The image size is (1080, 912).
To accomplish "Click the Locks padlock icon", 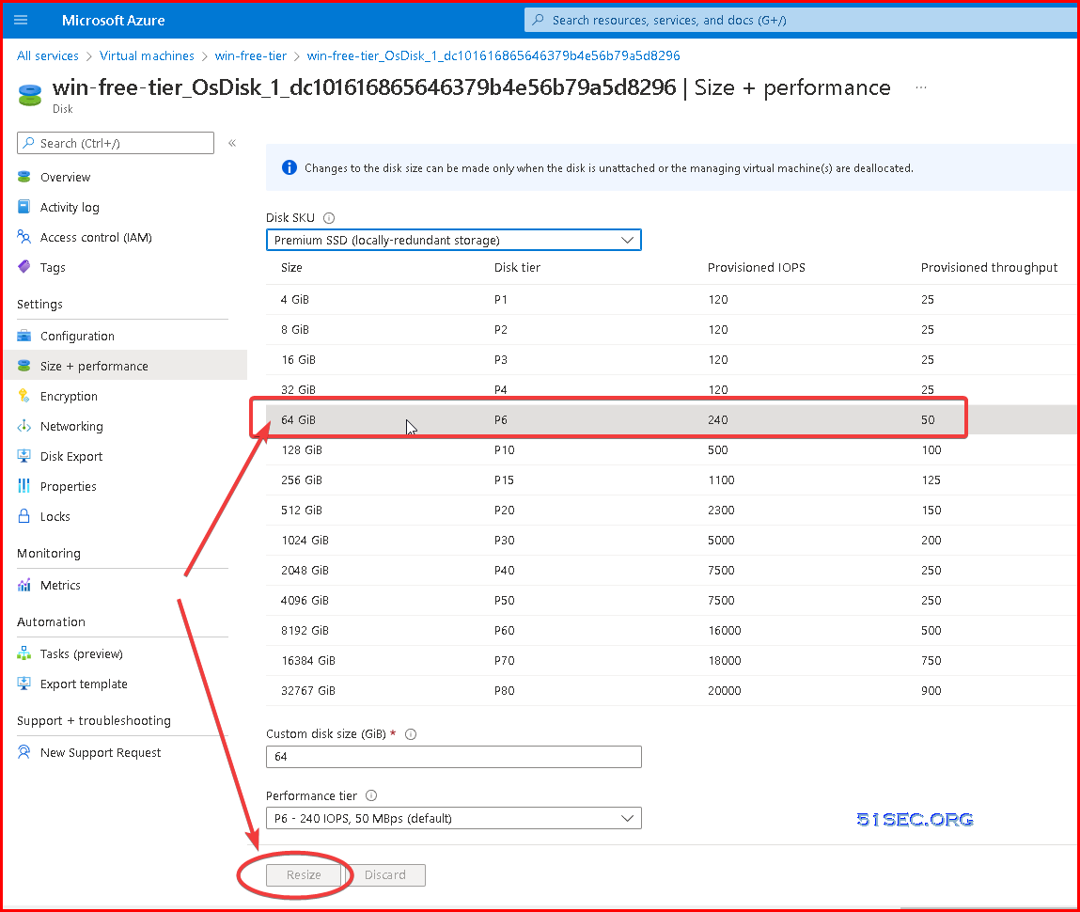I will click(24, 516).
